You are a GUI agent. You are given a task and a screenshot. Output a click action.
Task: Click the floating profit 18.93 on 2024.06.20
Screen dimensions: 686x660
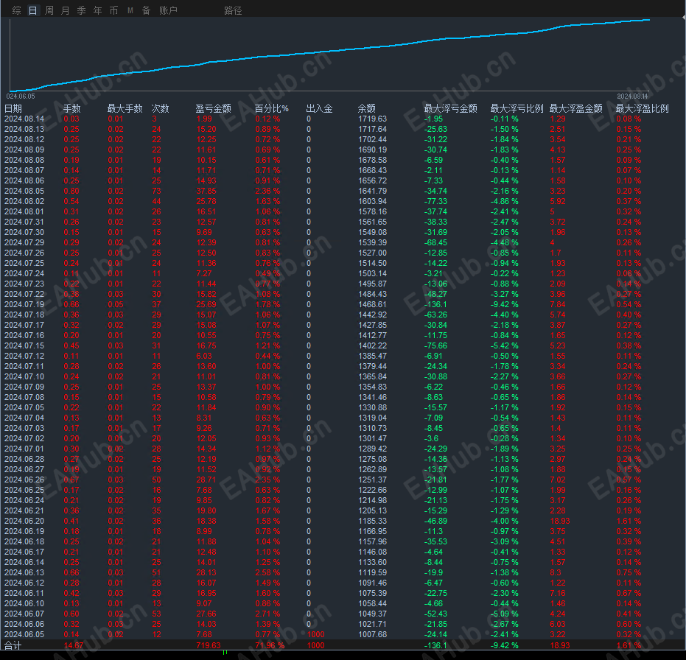(x=560, y=521)
